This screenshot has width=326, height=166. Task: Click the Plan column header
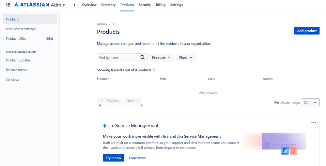click(163, 79)
